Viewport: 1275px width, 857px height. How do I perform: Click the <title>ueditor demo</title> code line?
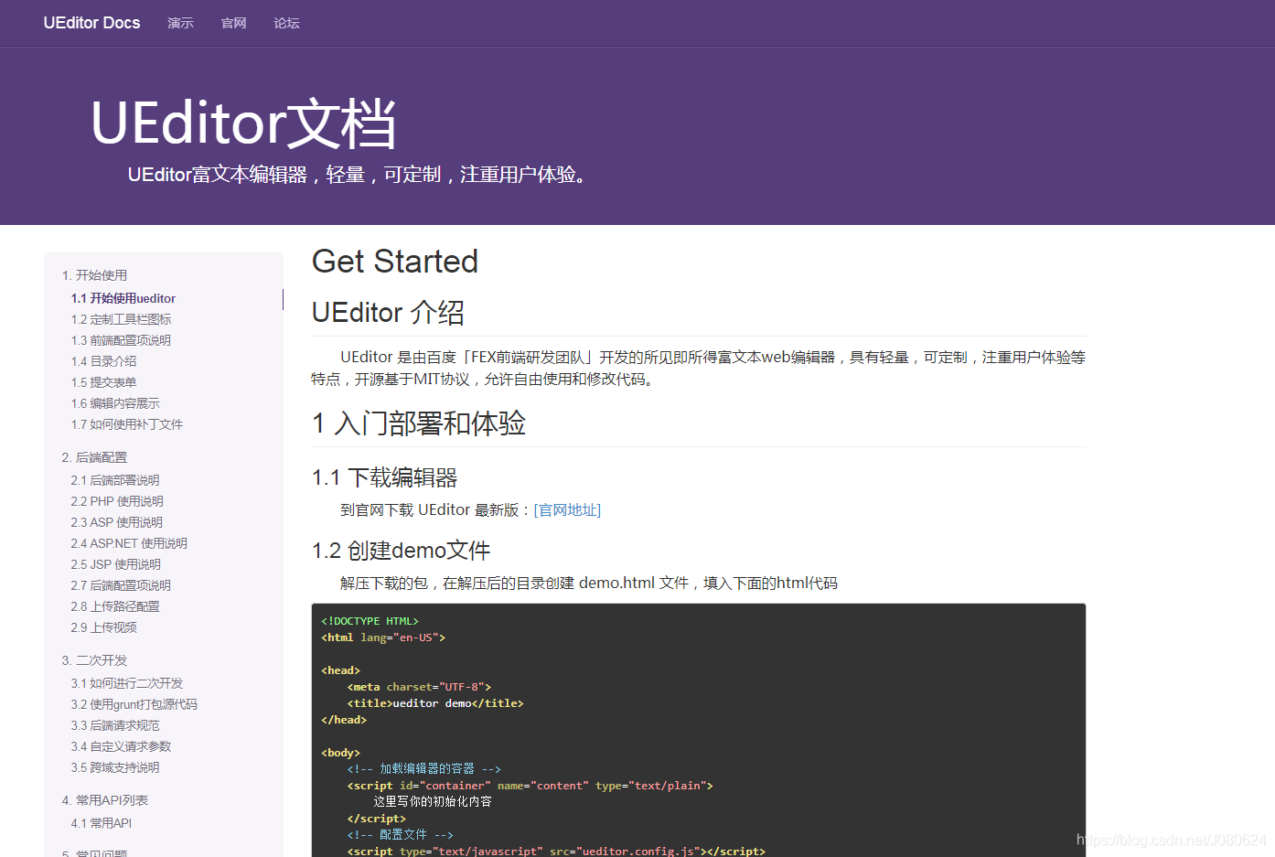tap(435, 703)
